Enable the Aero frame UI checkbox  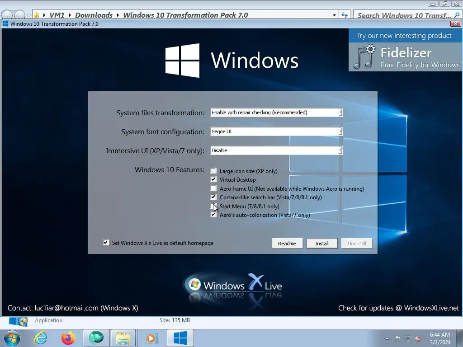pos(213,188)
